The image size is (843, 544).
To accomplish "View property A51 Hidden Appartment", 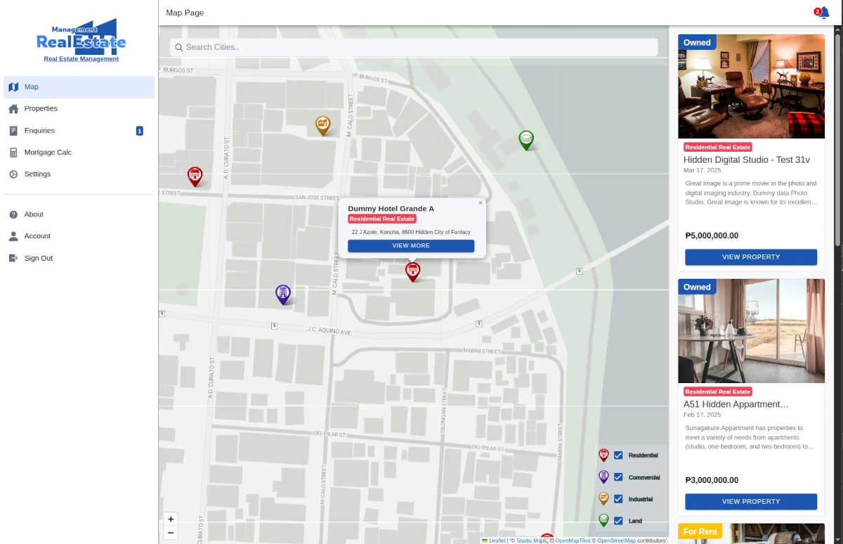I will [751, 502].
